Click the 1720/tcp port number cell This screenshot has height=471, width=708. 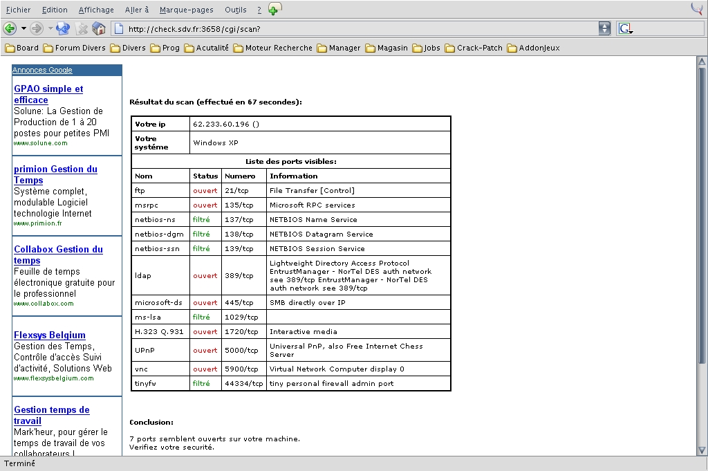pyautogui.click(x=244, y=331)
